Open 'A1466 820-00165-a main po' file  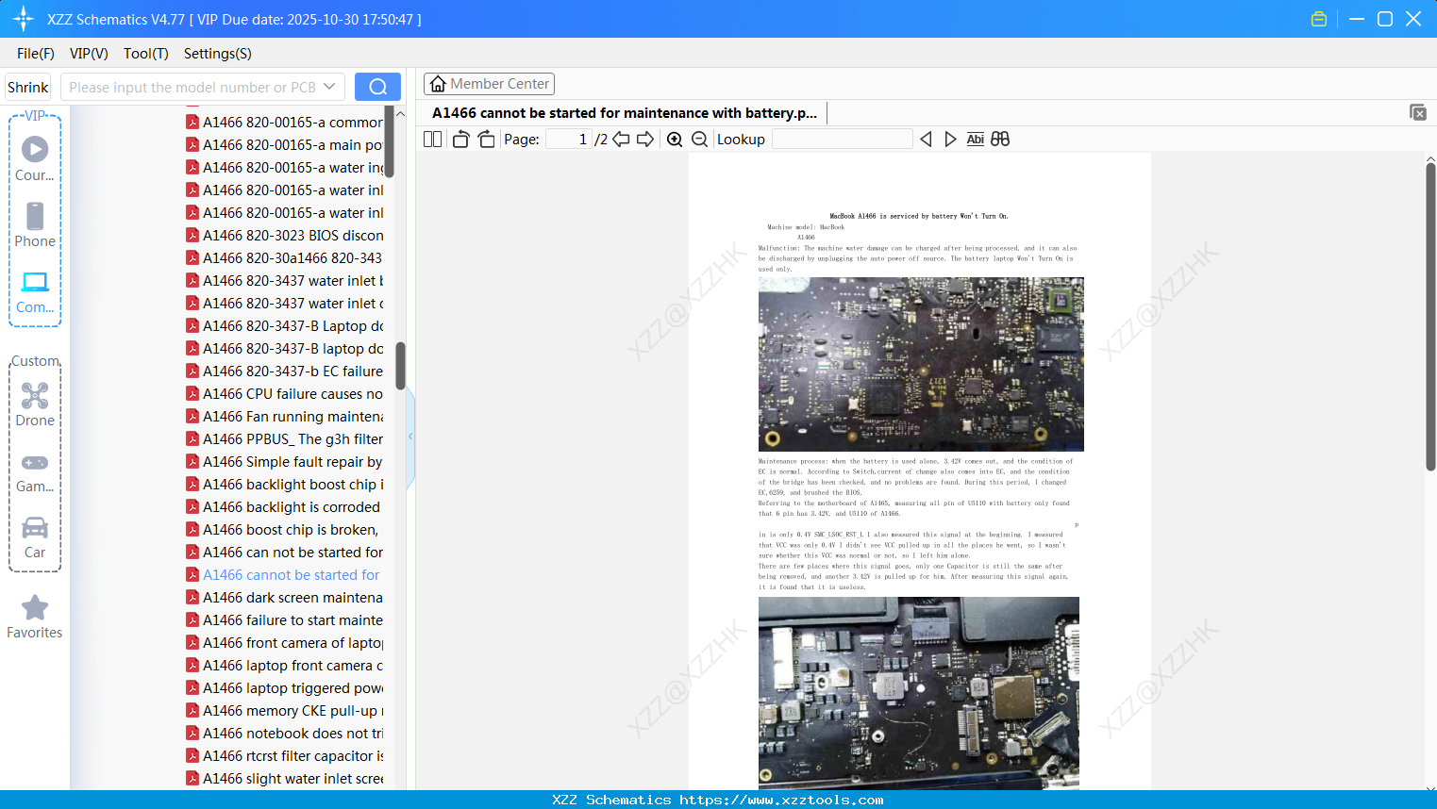point(284,145)
